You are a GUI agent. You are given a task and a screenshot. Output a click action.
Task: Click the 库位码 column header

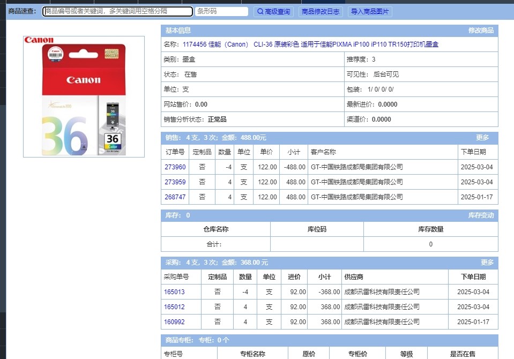tap(317, 229)
